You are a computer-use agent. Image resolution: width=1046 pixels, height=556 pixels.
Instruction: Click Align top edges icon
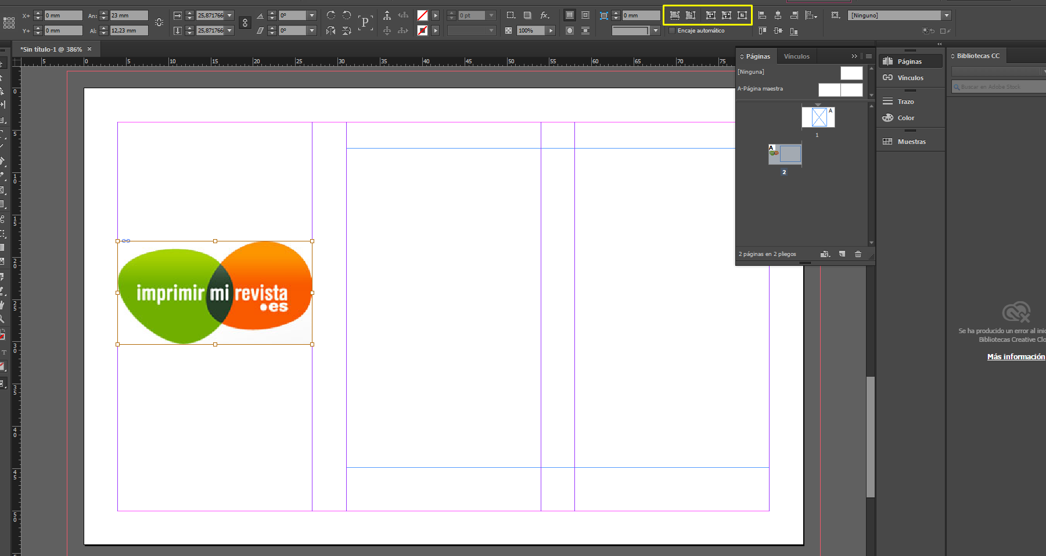(x=763, y=30)
